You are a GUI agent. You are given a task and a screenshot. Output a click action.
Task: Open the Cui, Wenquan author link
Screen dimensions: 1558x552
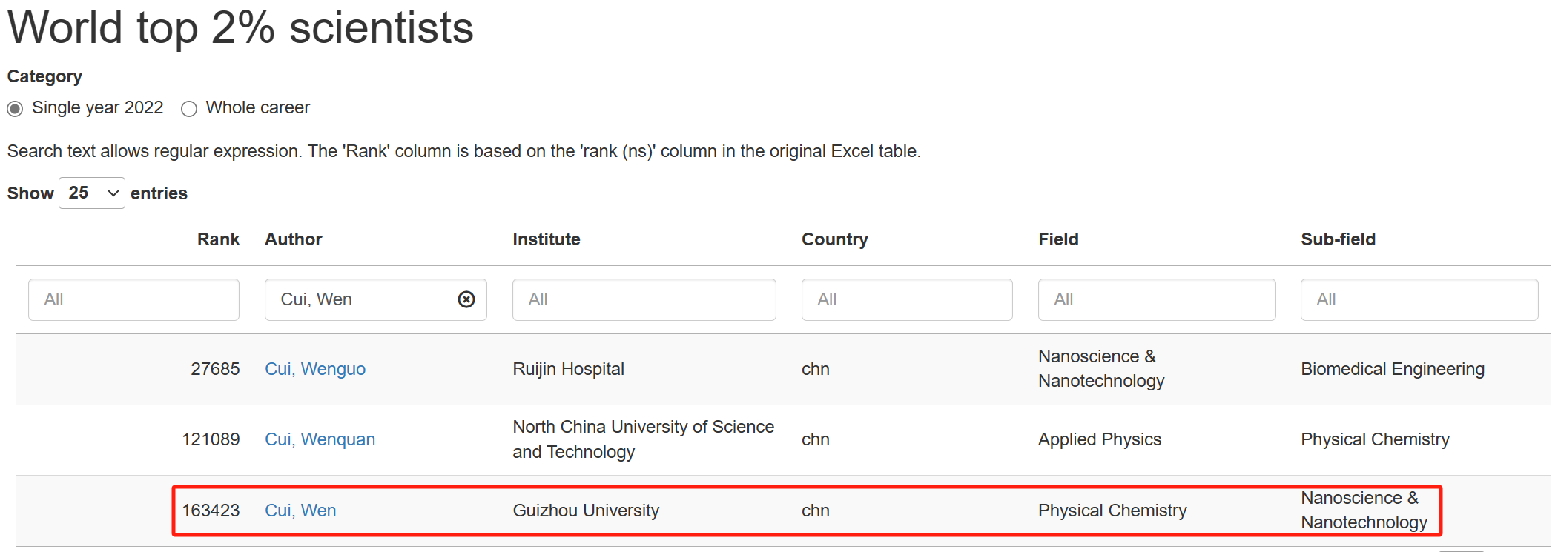point(320,439)
